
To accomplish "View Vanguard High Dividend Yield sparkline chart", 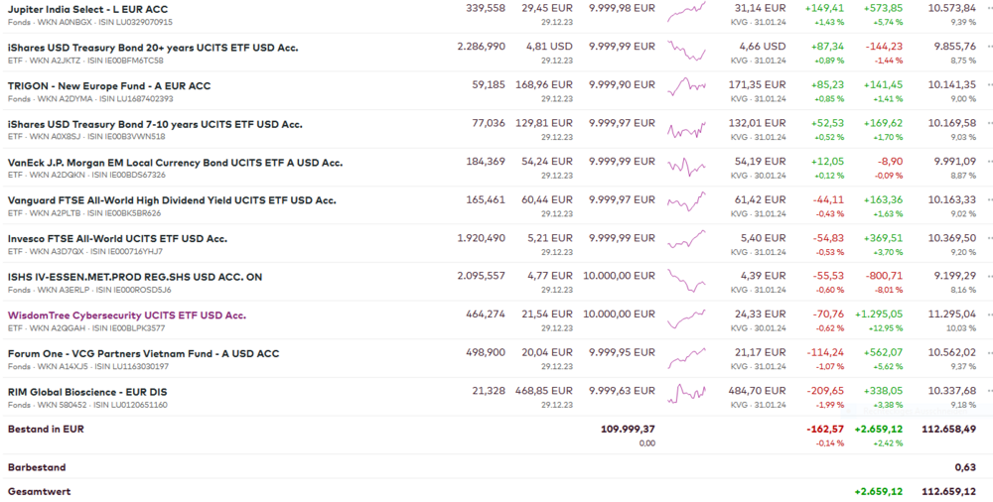I will (x=686, y=204).
